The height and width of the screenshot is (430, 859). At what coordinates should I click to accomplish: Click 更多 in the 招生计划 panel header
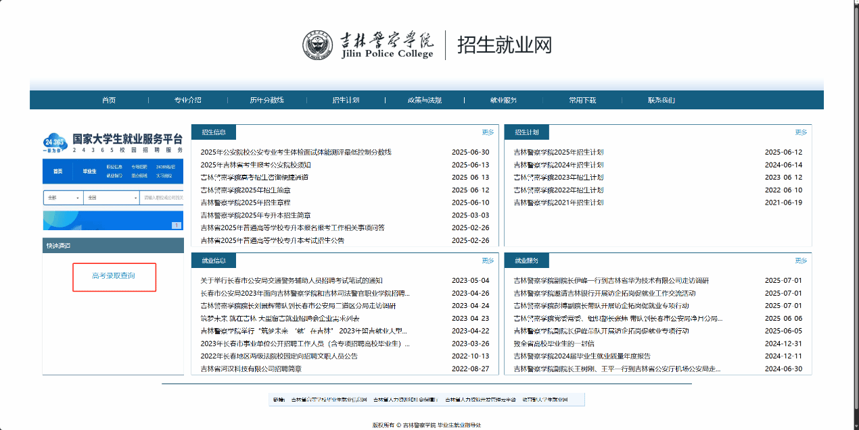(802, 132)
